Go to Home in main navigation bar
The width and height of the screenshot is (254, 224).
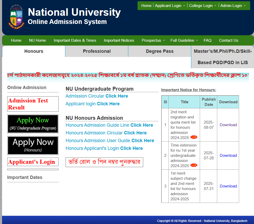16,40
